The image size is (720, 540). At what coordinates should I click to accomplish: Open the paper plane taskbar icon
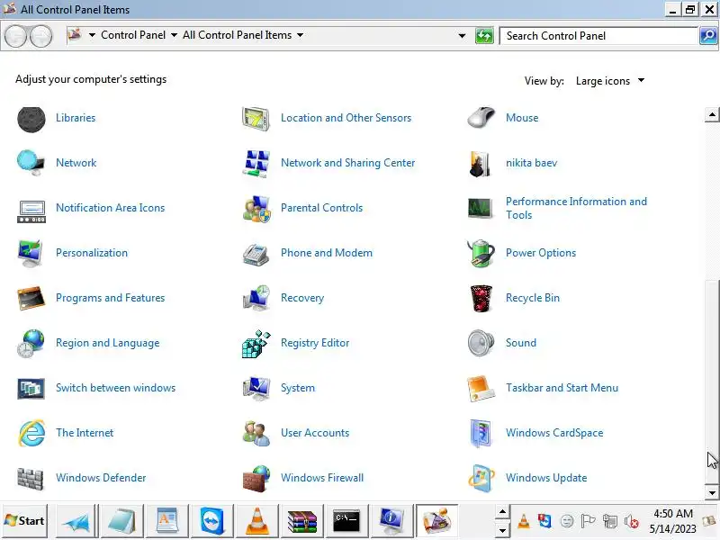(76, 521)
